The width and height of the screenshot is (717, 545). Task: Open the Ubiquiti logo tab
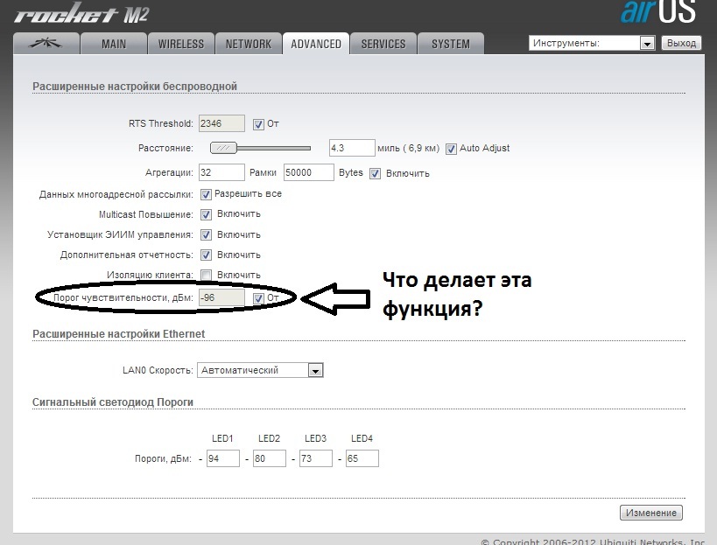(46, 44)
